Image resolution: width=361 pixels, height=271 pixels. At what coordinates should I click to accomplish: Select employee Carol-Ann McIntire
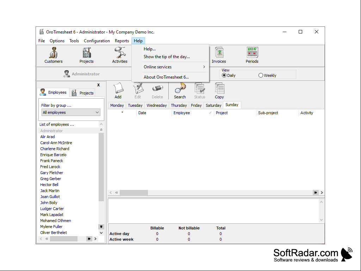(68, 143)
